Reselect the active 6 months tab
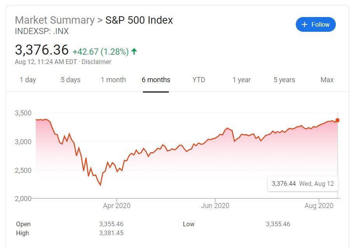 pyautogui.click(x=155, y=80)
